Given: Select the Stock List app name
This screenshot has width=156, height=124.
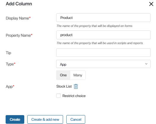Looking at the screenshot, I should (64, 86).
